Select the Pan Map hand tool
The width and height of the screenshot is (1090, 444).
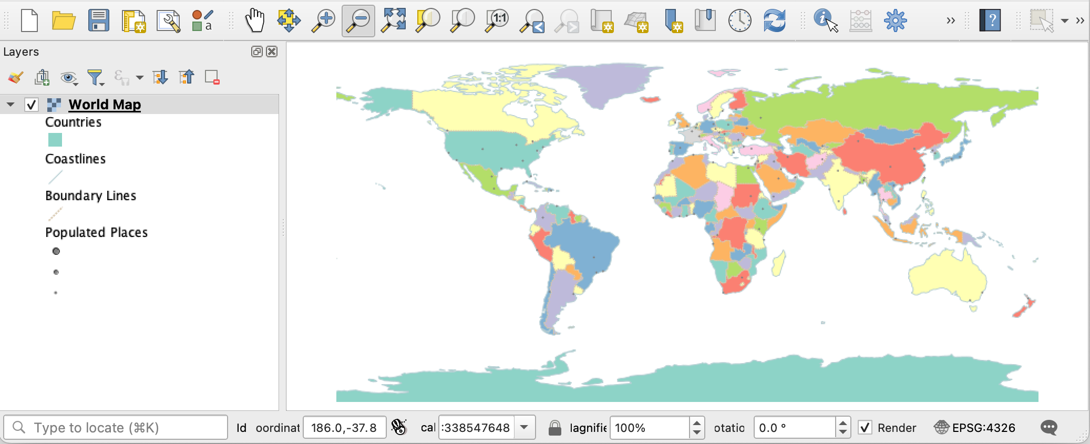coord(255,21)
